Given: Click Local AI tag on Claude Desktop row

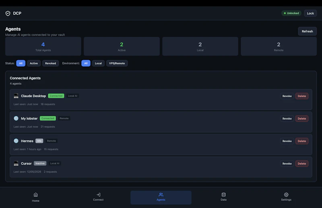Looking at the screenshot, I should coord(72,96).
